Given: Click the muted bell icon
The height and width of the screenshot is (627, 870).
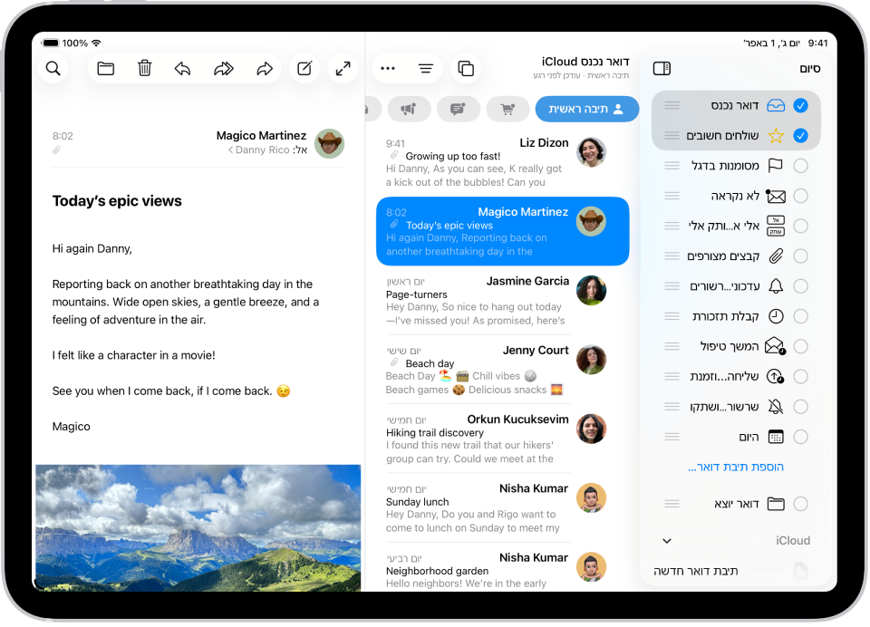Looking at the screenshot, I should (776, 407).
